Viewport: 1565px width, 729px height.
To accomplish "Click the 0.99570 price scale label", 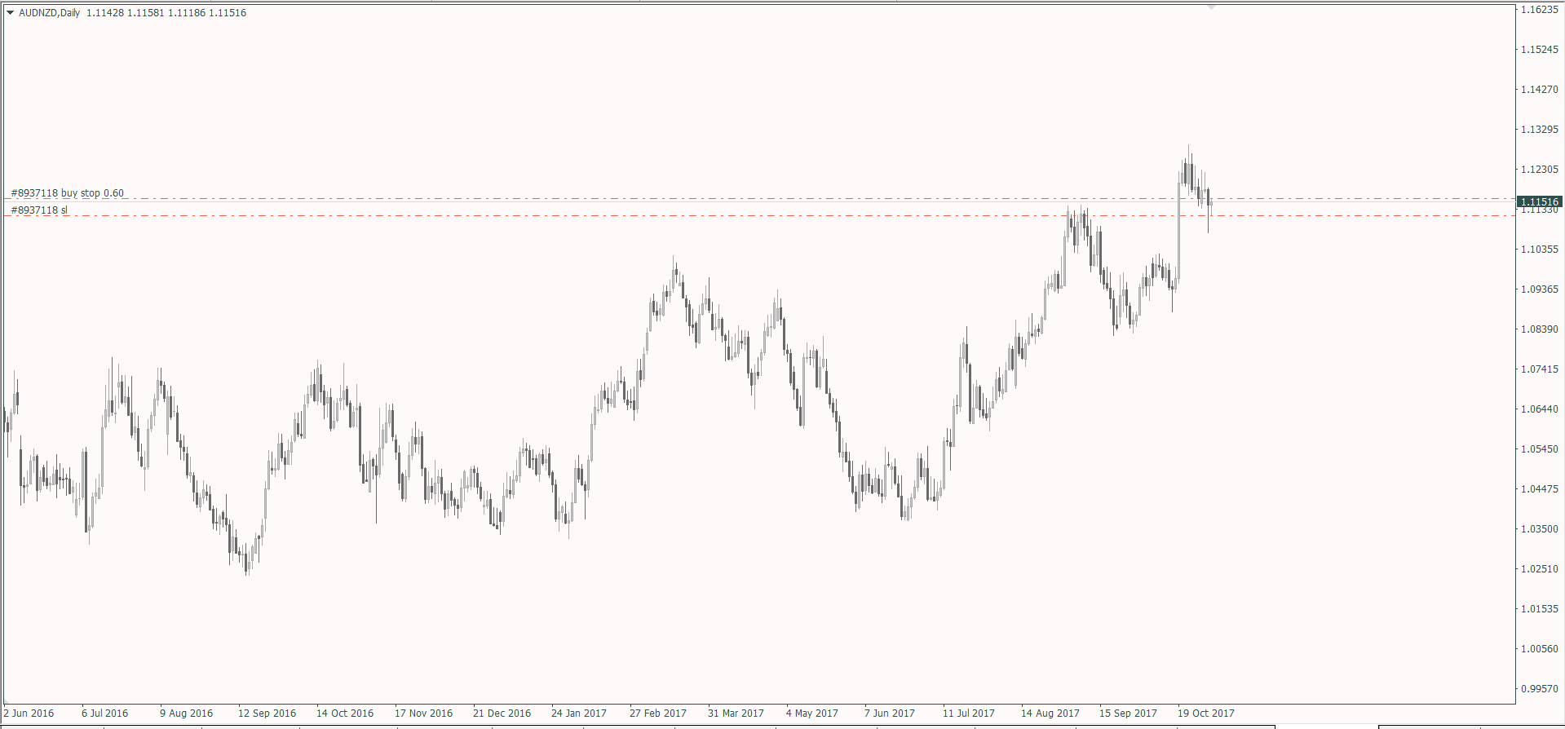I will pyautogui.click(x=1540, y=689).
